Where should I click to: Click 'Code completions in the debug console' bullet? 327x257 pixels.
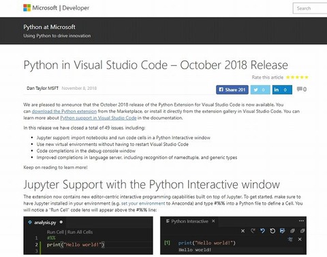click(86, 151)
